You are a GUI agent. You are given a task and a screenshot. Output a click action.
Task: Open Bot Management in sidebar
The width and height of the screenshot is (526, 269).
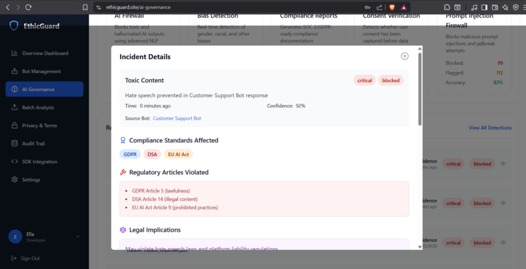click(x=44, y=71)
